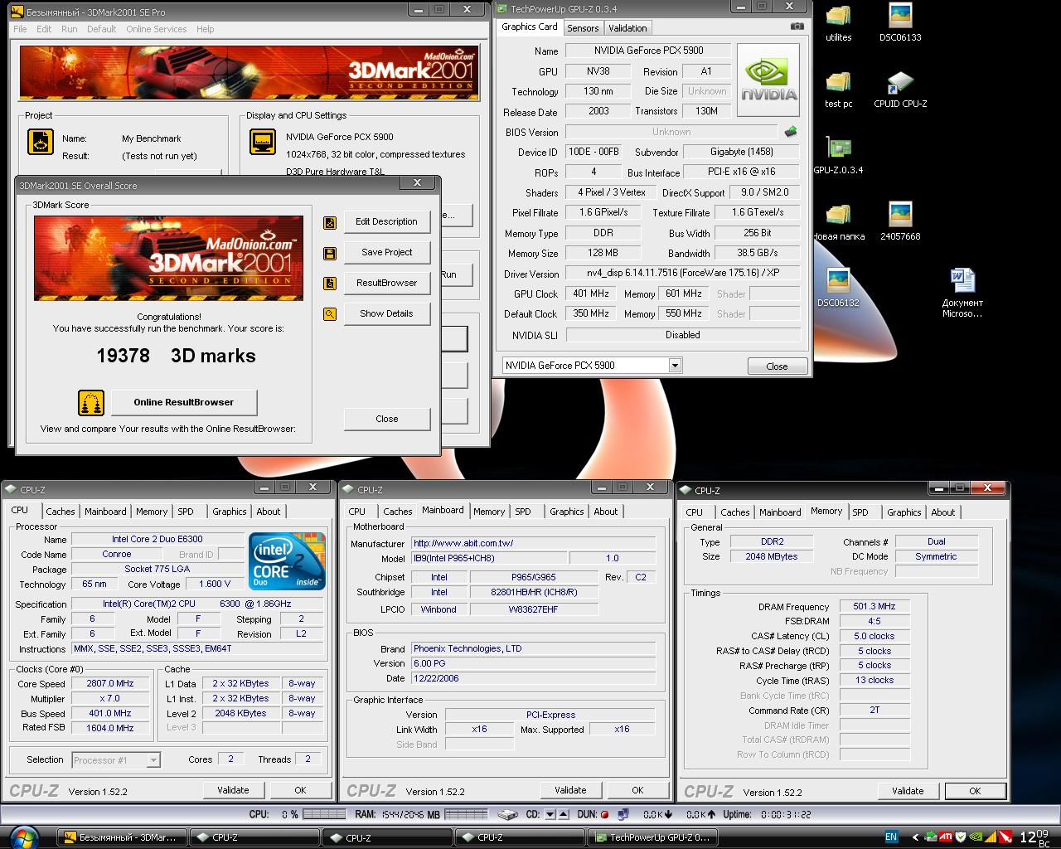
Task: Open SPD tab in the left CPU-Z window
Action: [x=186, y=512]
